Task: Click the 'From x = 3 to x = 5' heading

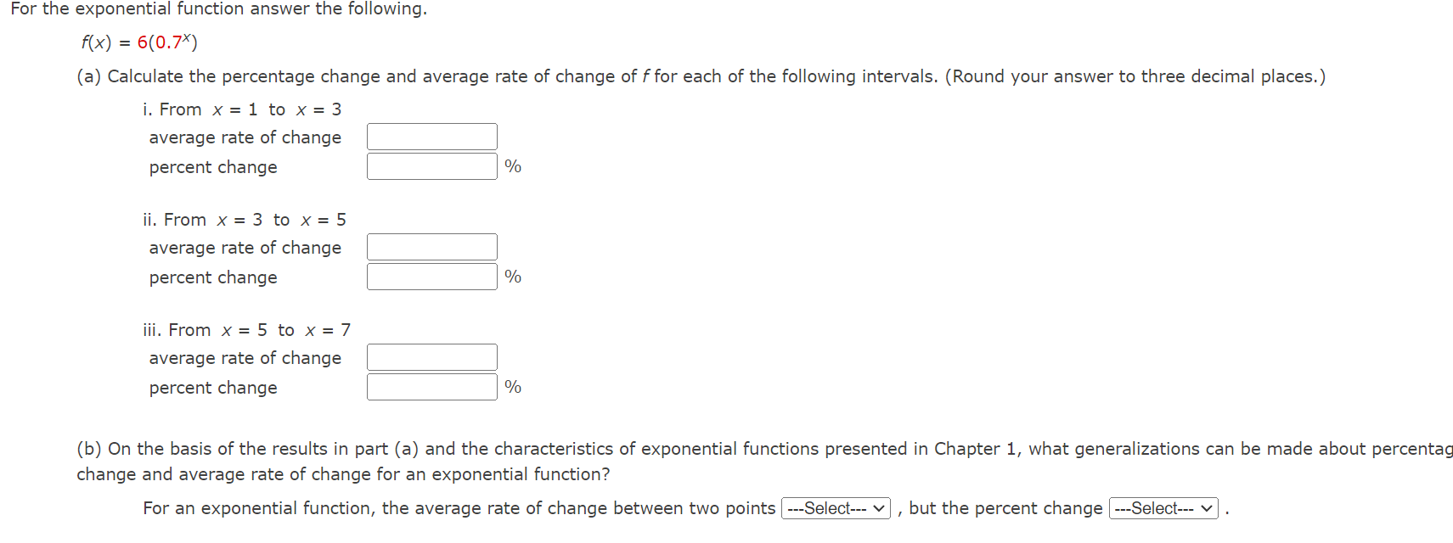Action: click(244, 219)
